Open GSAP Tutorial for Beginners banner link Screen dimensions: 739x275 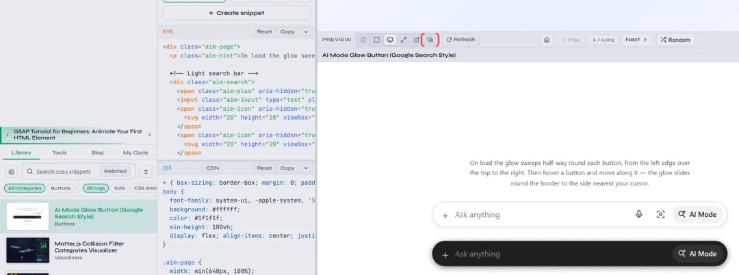(78, 135)
